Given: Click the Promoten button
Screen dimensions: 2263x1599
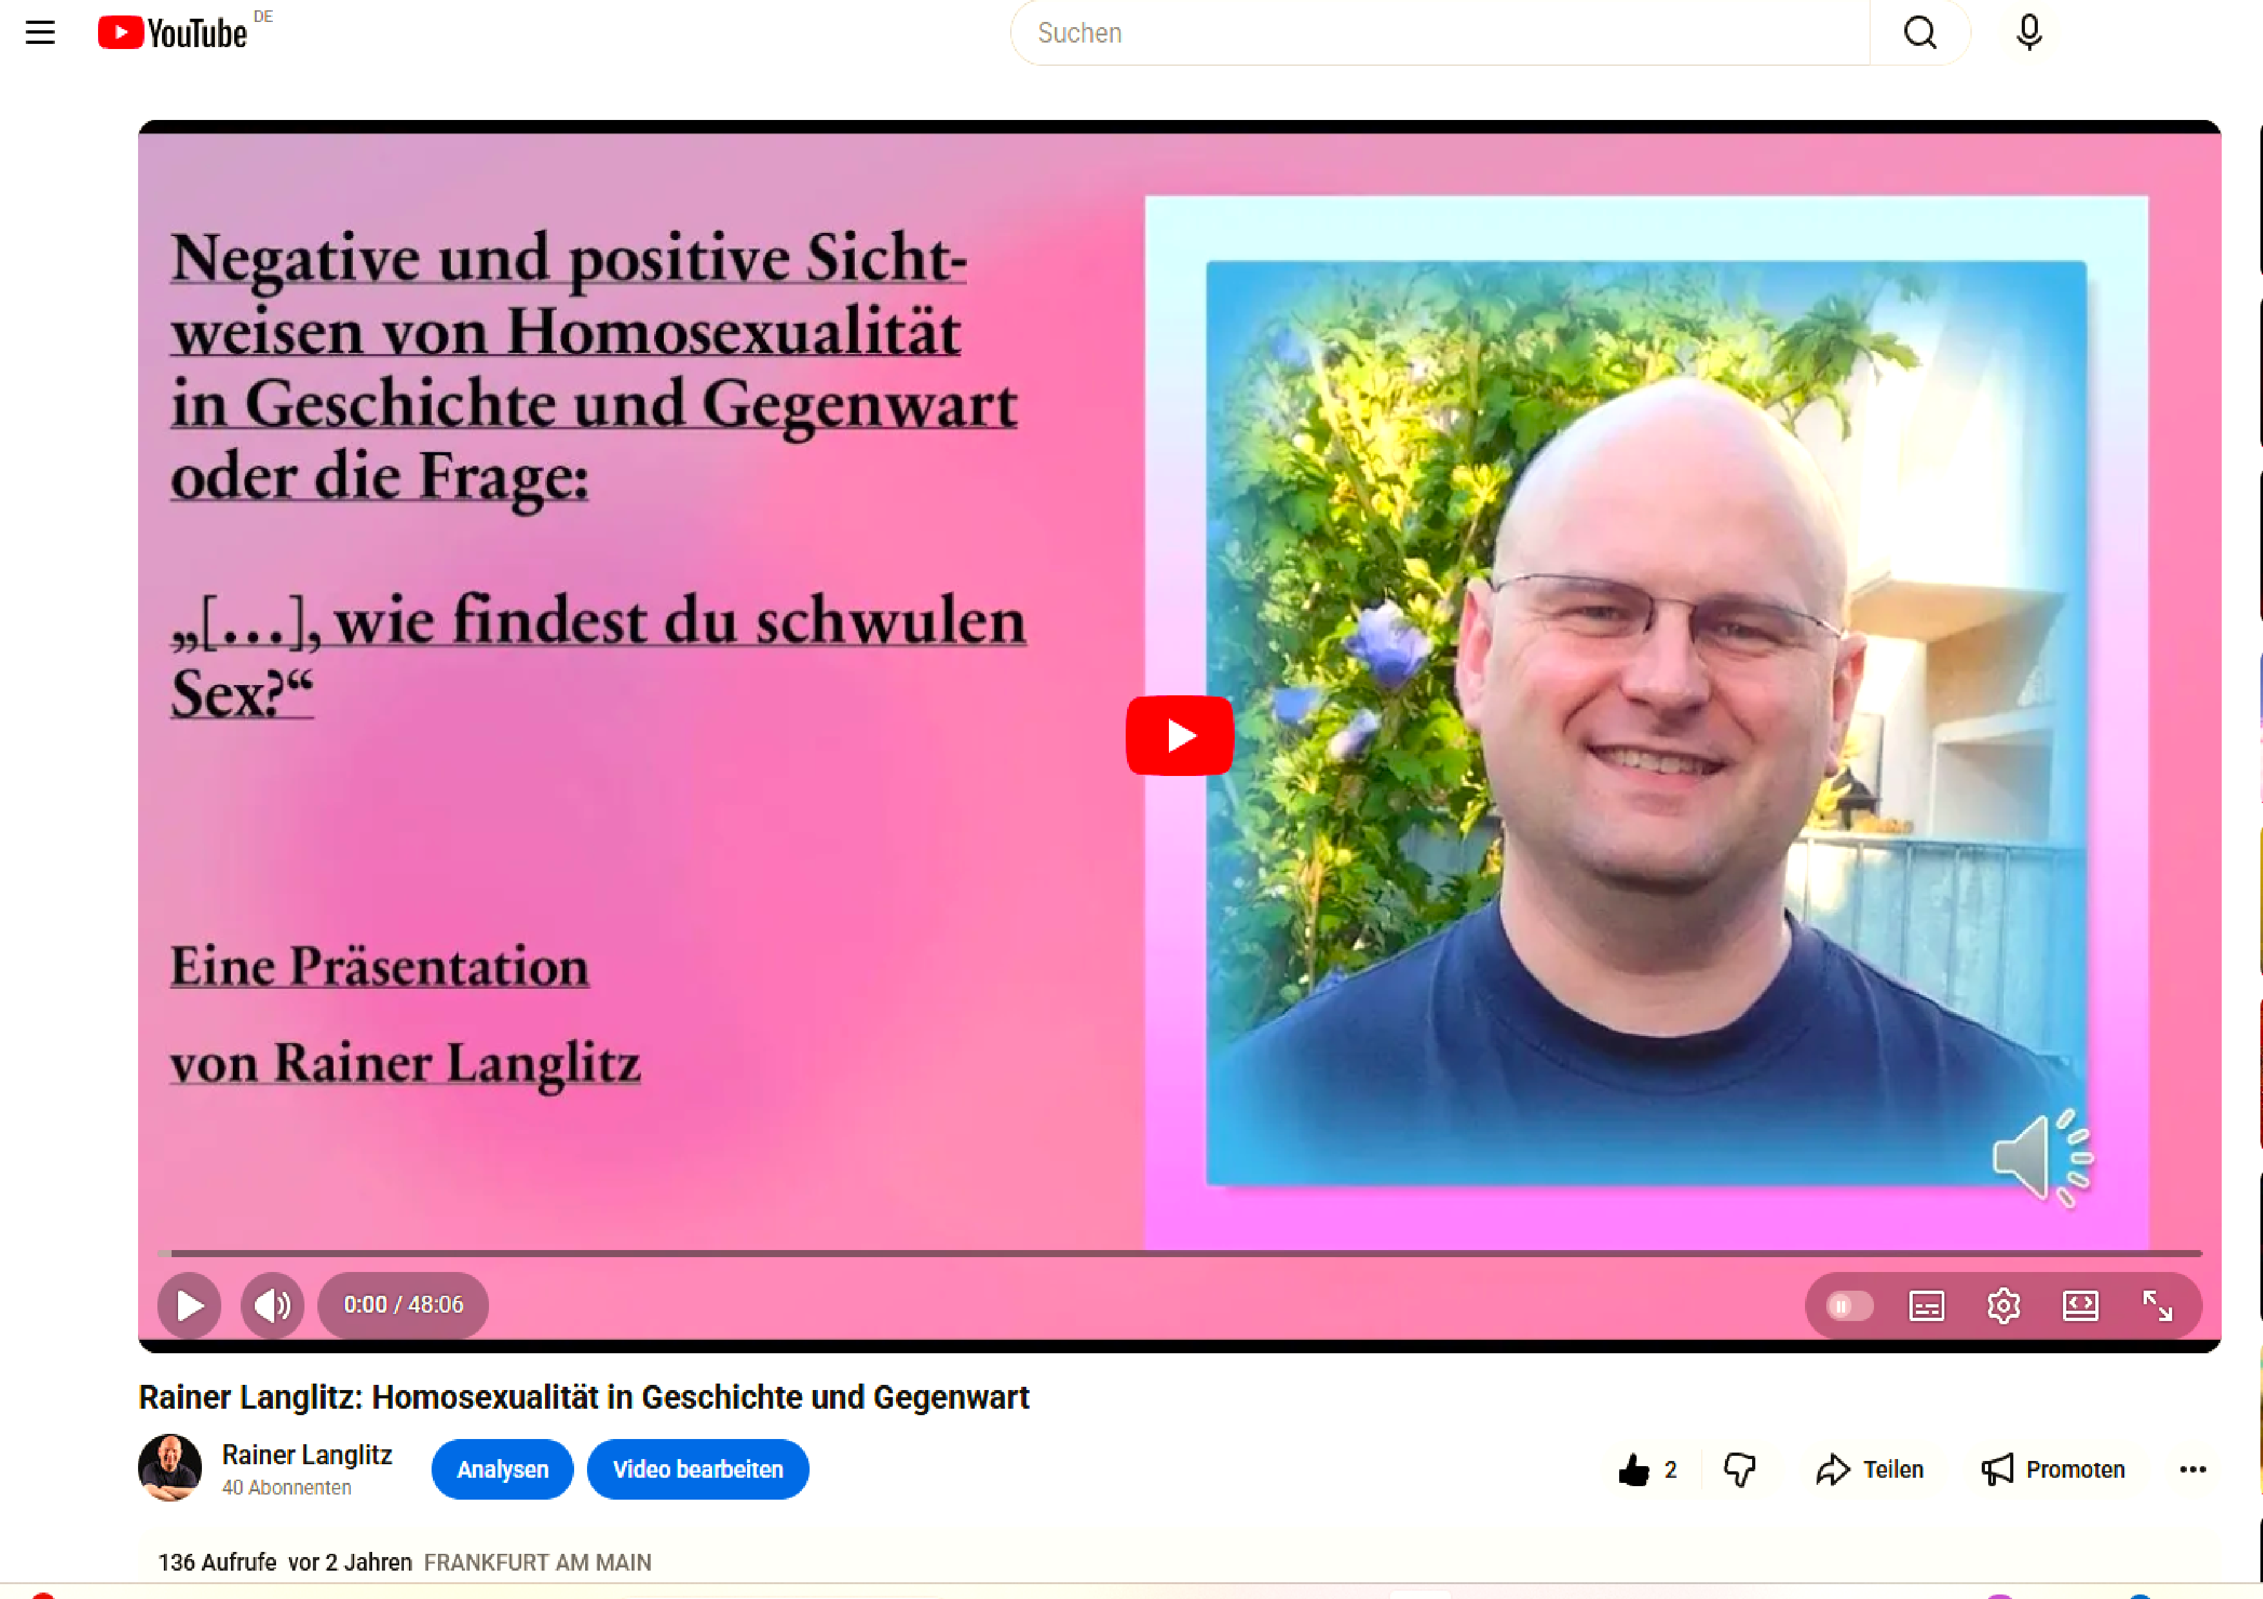Looking at the screenshot, I should point(2053,1469).
